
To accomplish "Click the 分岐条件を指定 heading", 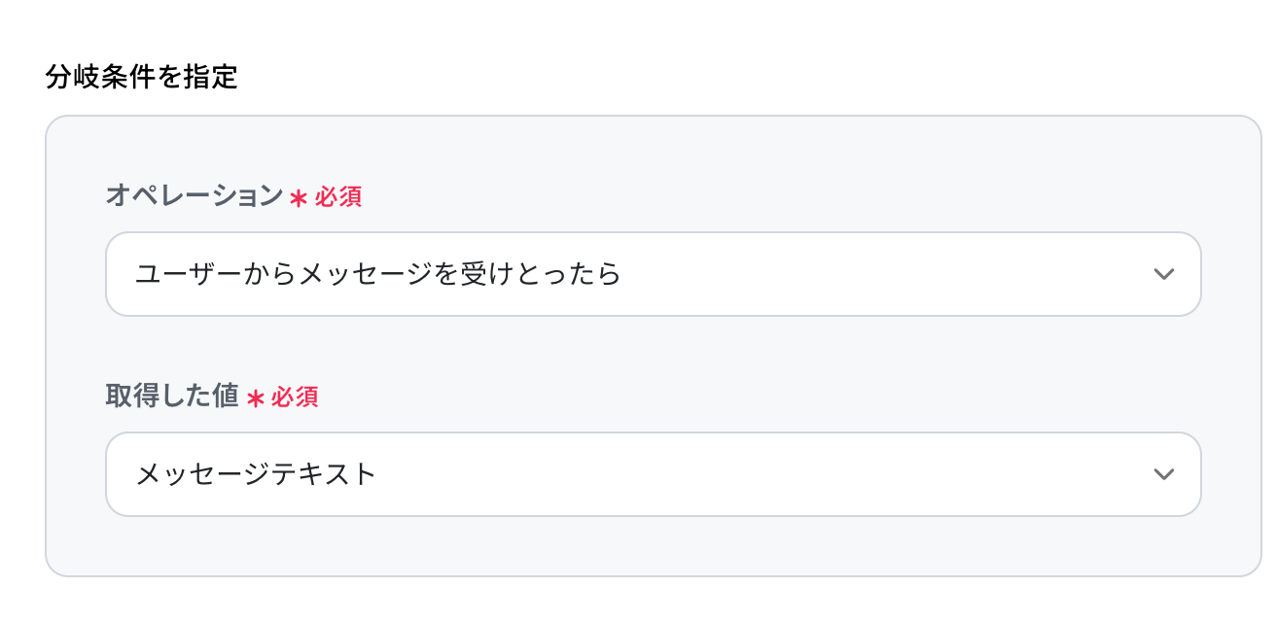I will [142, 77].
